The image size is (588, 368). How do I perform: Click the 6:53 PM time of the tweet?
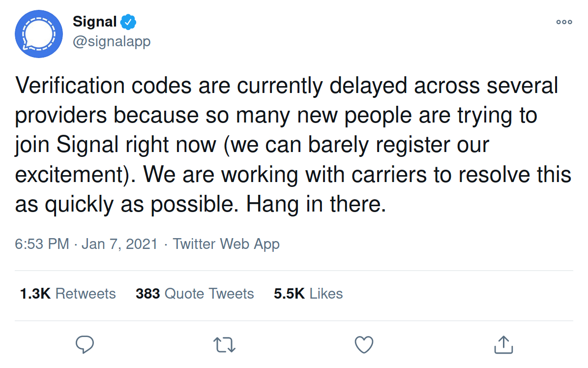point(42,244)
